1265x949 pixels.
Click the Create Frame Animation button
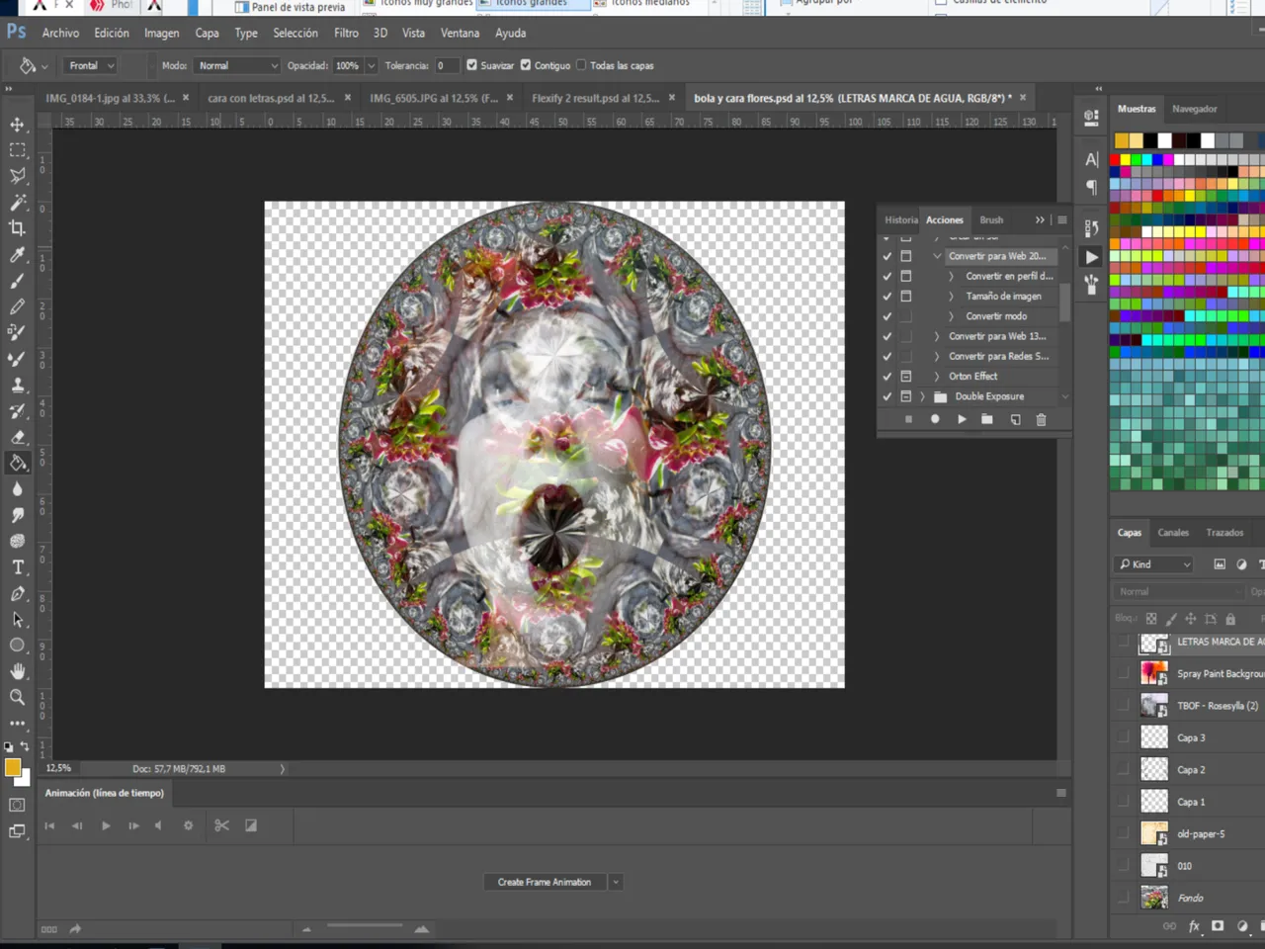coord(545,882)
